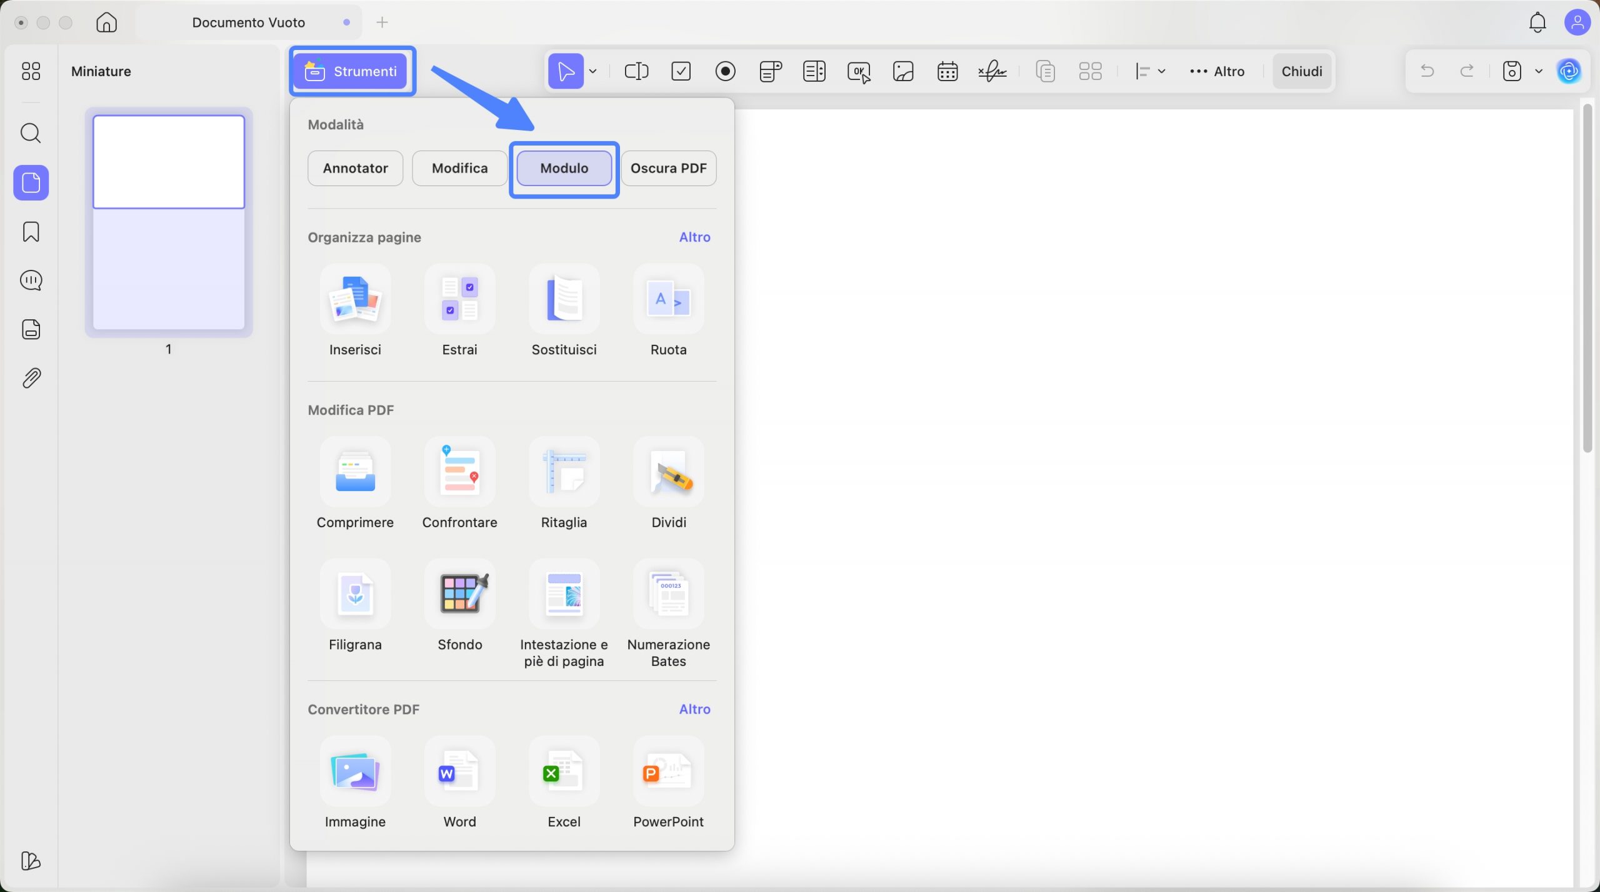Open the bookmarks sidebar panel

click(x=31, y=232)
